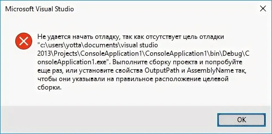The image size is (272, 134).
Task: Click the empty gray footer bar left of OK
Action: [x=108, y=119]
